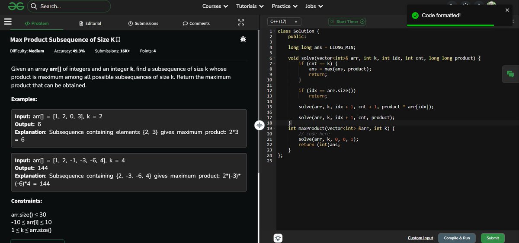519x243 pixels.
Task: Click the Start Timer button
Action: [x=347, y=22]
